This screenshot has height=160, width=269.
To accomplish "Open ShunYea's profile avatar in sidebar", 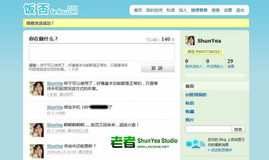I will coord(190,41).
